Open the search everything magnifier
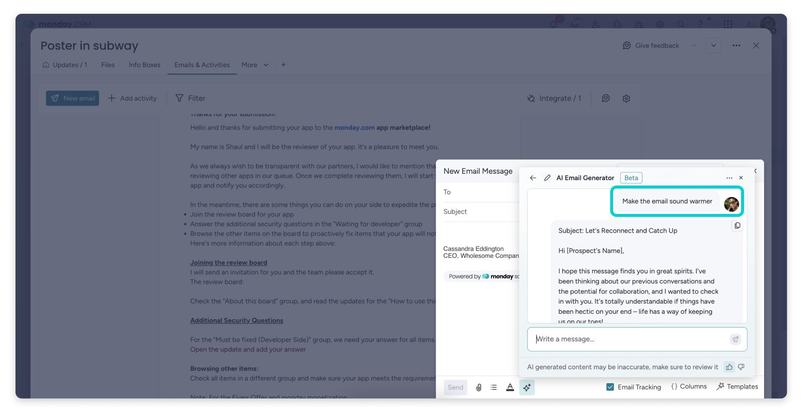Viewport: 803px width, 412px height. tap(681, 24)
